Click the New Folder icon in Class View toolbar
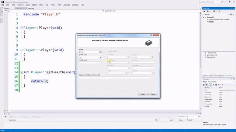Viewport: 236px width, 132px height. 204,11
